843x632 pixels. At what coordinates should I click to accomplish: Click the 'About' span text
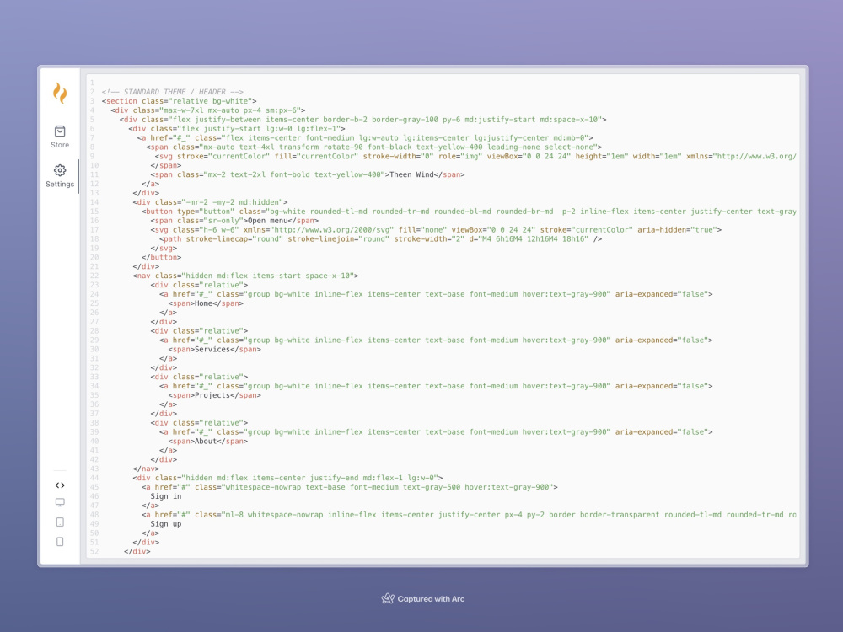coord(206,442)
